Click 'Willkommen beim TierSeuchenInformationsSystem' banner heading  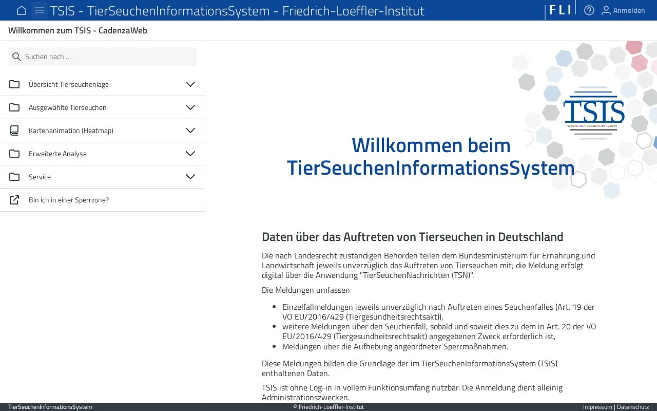click(x=431, y=156)
